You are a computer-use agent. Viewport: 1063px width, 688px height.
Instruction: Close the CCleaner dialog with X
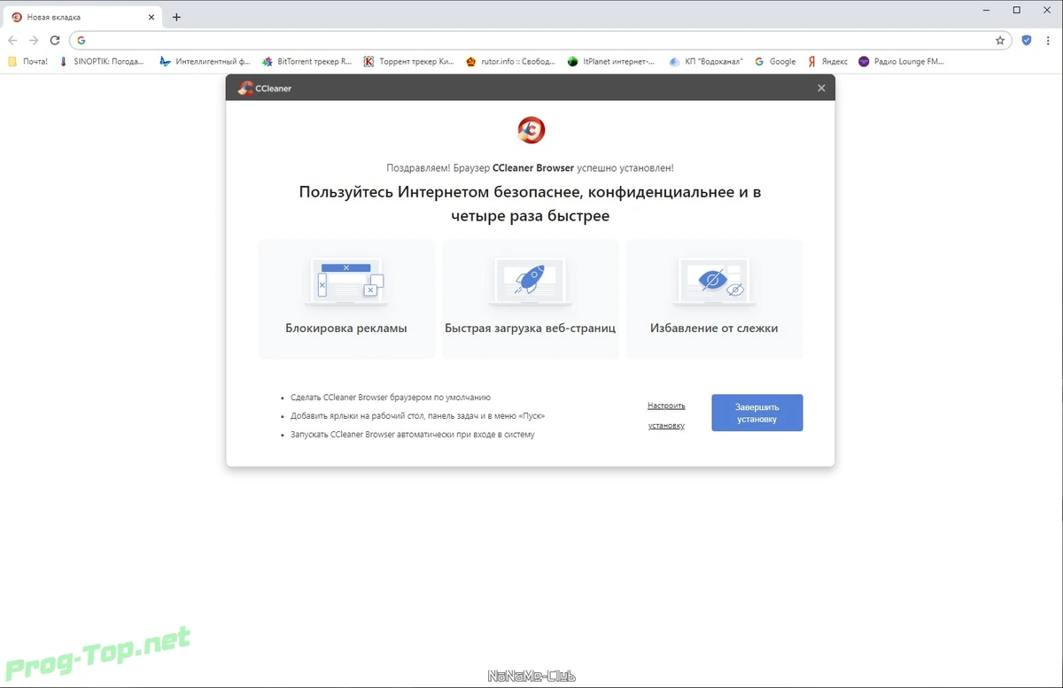point(821,88)
